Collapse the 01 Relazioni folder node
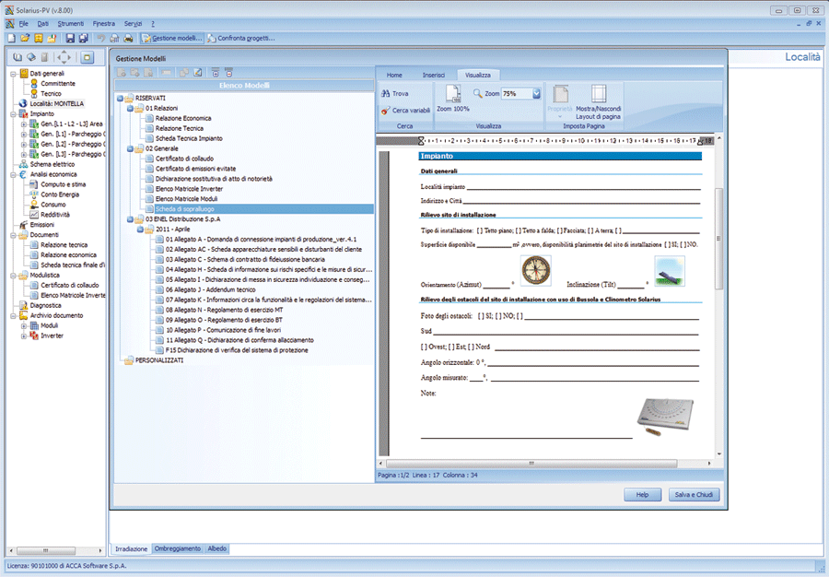 tap(130, 109)
